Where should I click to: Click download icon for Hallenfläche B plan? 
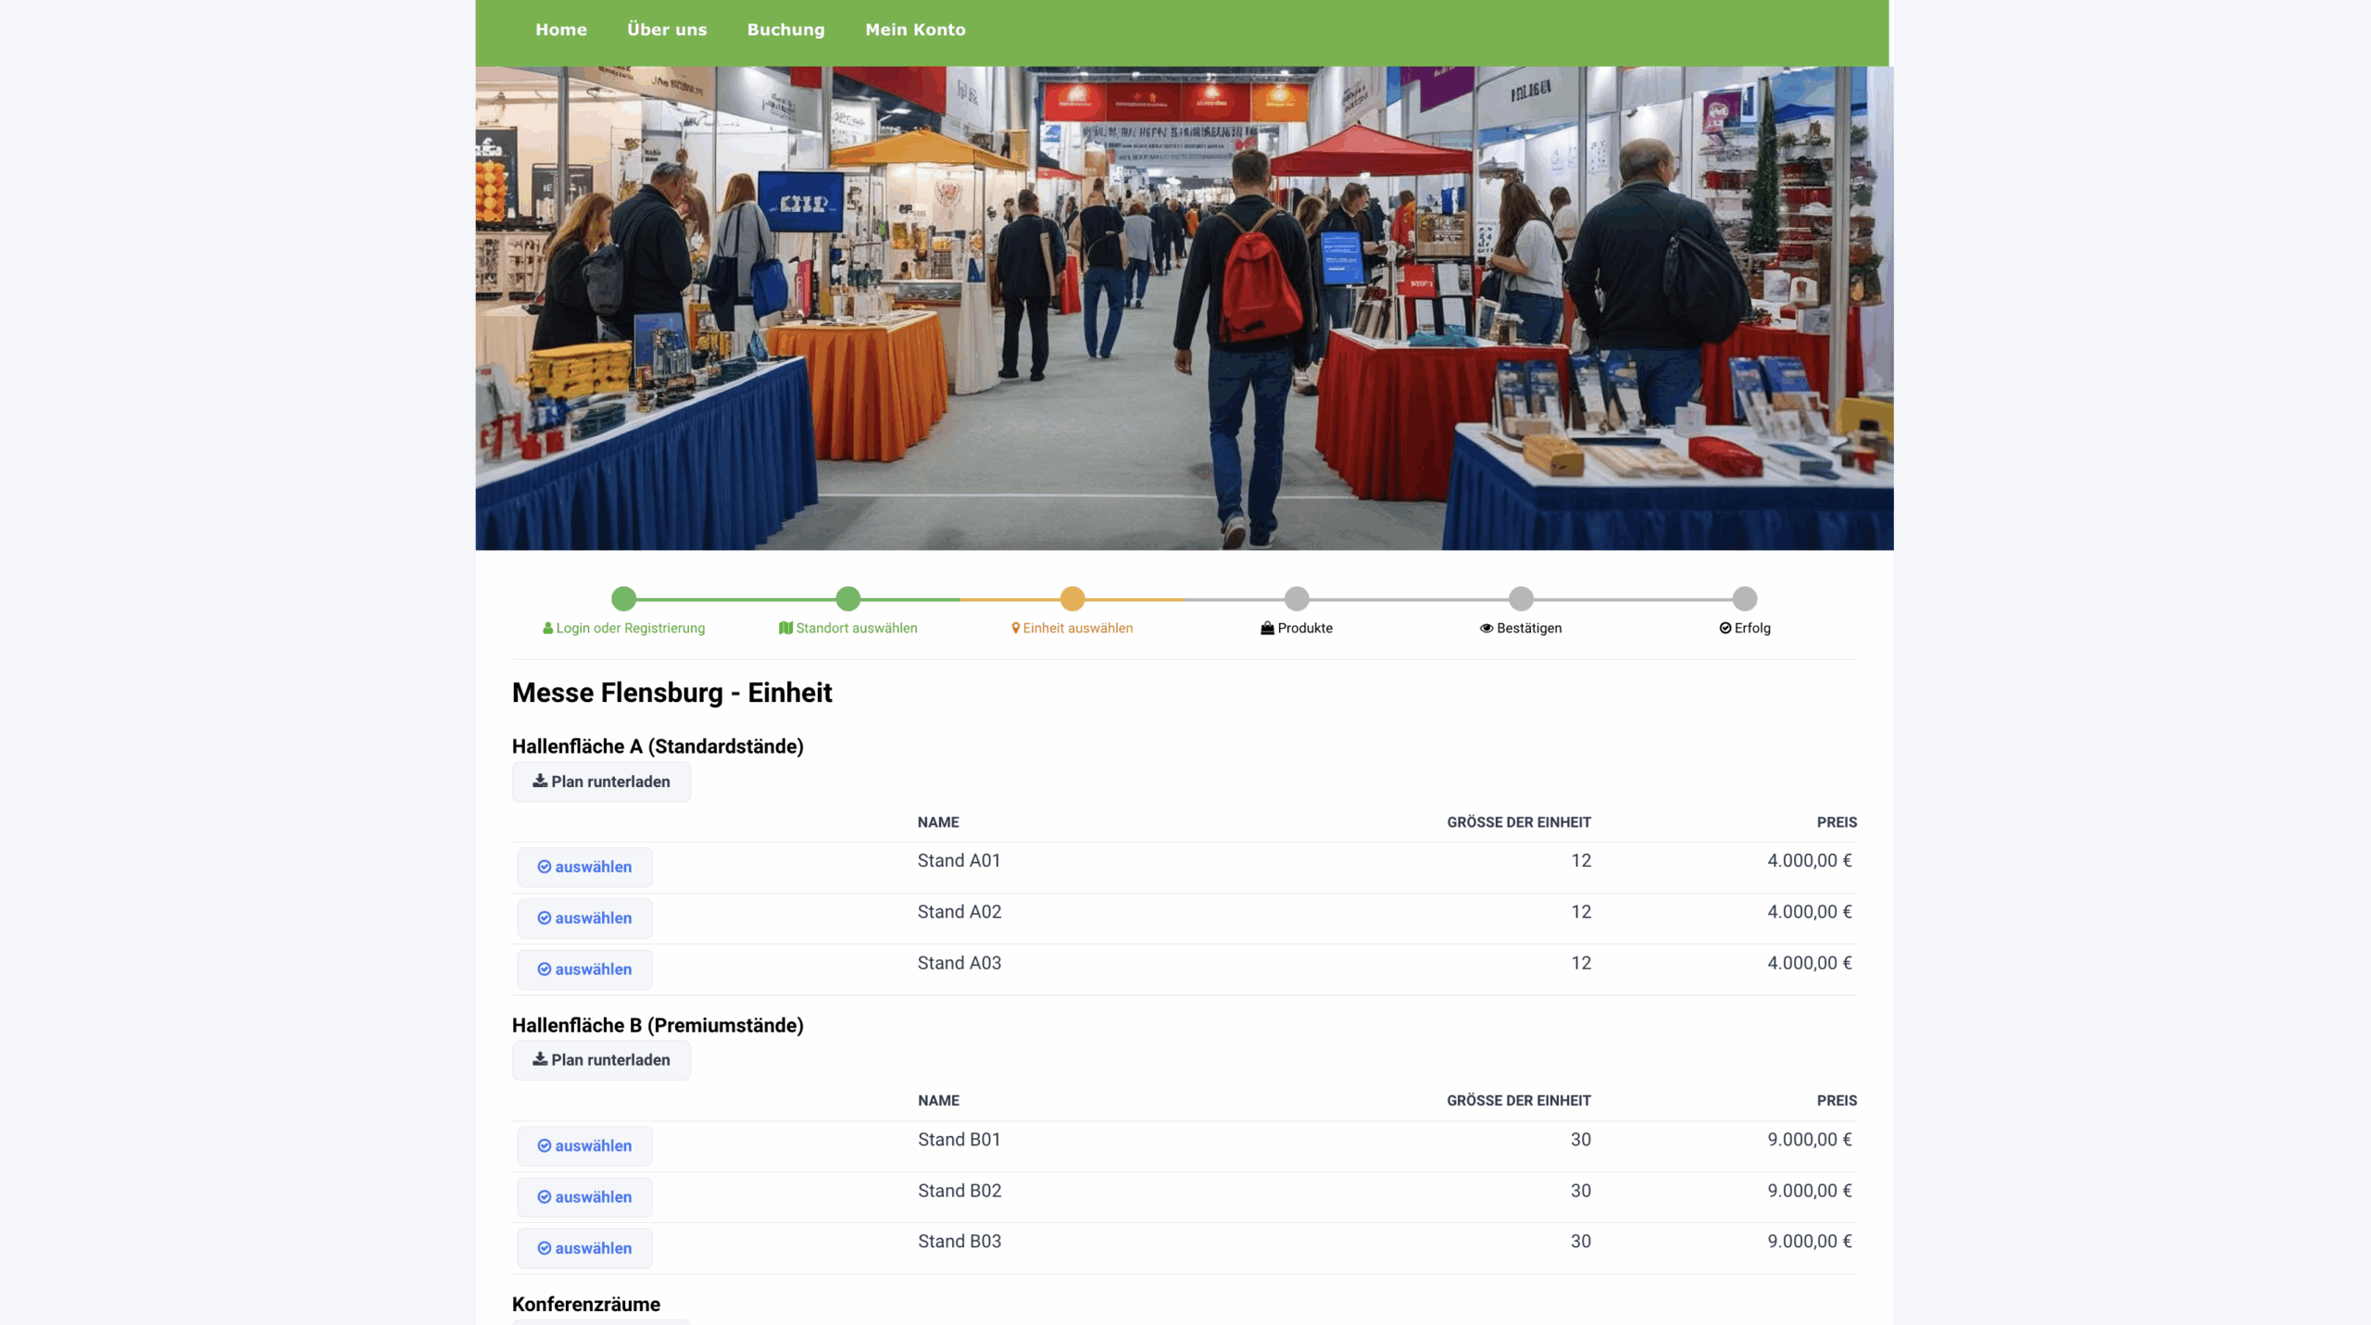pyautogui.click(x=539, y=1059)
